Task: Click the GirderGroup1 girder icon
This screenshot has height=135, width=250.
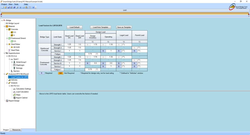Action: point(14,62)
